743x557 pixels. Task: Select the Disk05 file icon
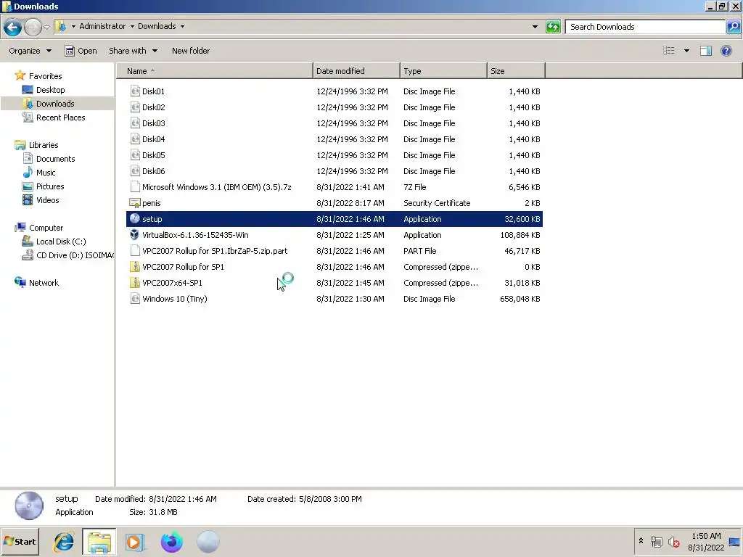click(x=135, y=155)
